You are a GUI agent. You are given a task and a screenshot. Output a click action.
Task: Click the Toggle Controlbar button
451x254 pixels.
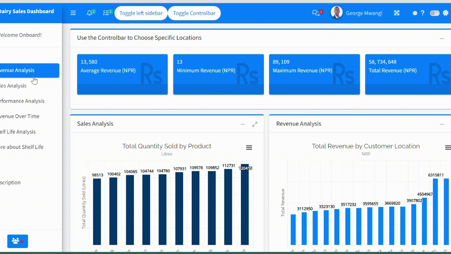[194, 13]
